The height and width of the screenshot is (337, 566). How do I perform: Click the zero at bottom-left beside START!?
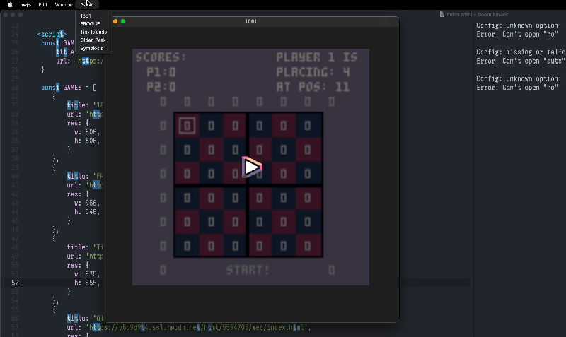[x=163, y=270]
